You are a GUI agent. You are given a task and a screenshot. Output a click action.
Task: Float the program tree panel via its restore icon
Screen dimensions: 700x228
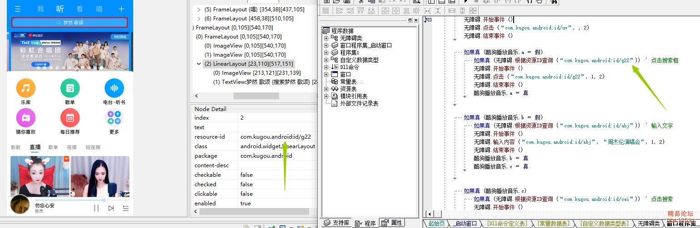410,20
